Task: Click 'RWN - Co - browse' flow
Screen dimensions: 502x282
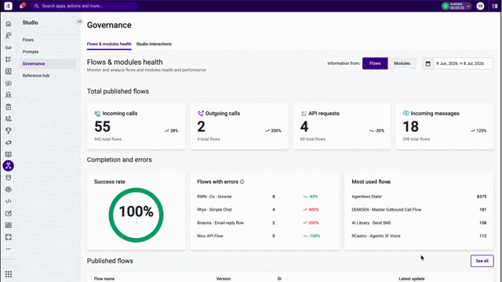Action: point(214,197)
